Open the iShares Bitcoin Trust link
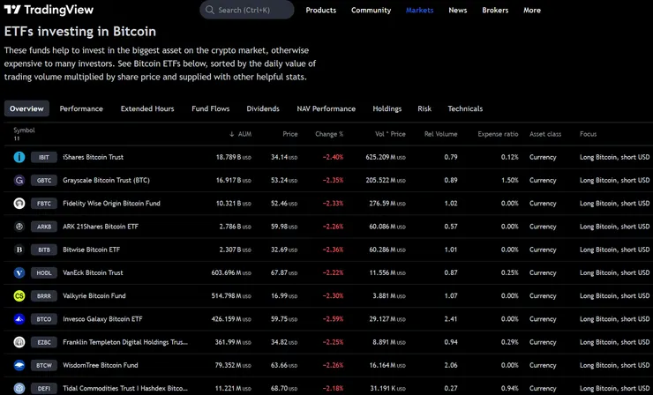 point(93,157)
